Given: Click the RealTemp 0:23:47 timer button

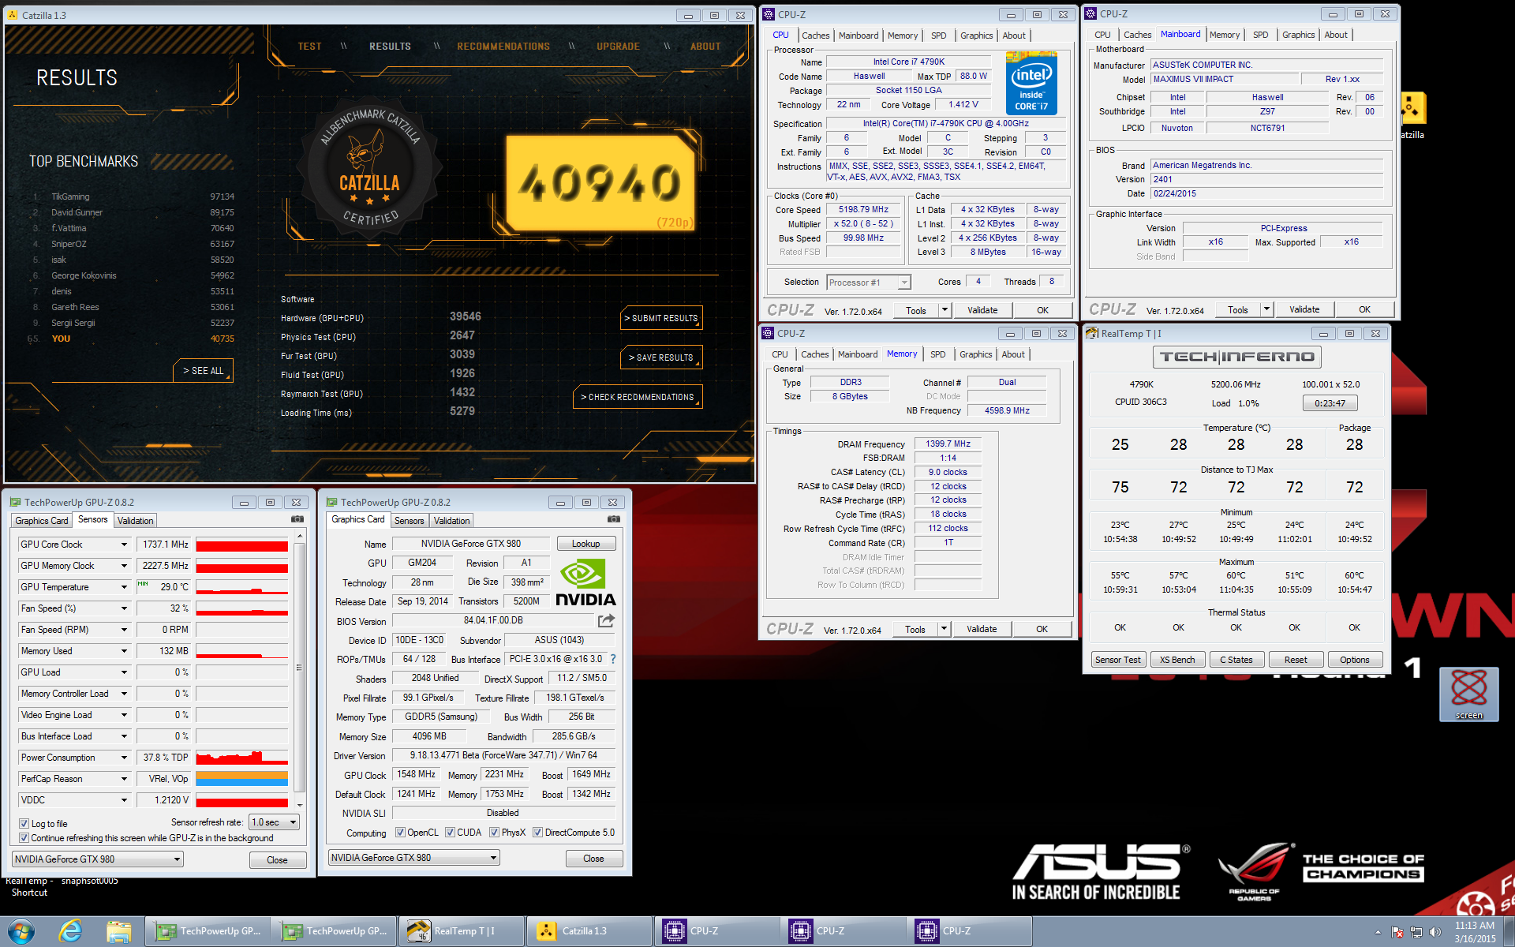Looking at the screenshot, I should tap(1330, 403).
